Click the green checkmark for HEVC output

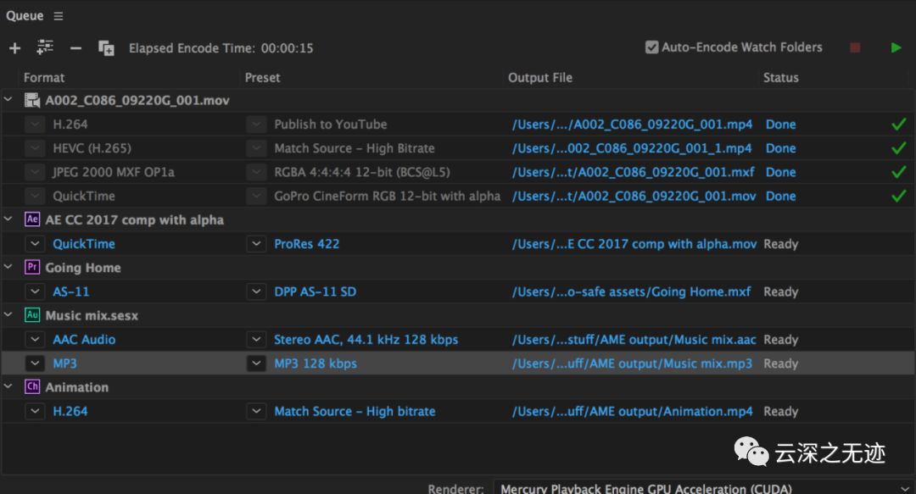click(898, 147)
